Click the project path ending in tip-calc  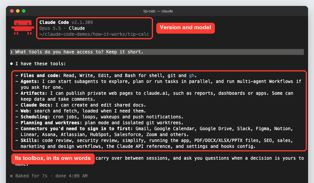(x=94, y=34)
